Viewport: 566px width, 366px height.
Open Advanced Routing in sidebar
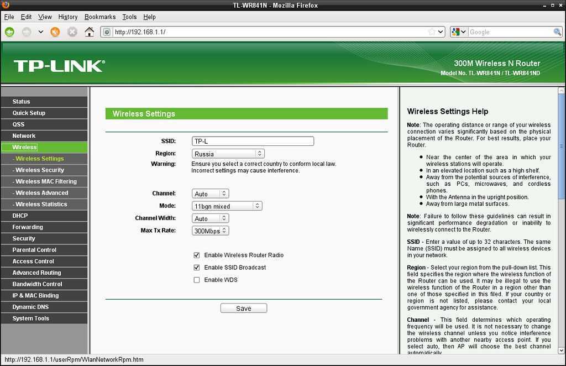pos(44,273)
